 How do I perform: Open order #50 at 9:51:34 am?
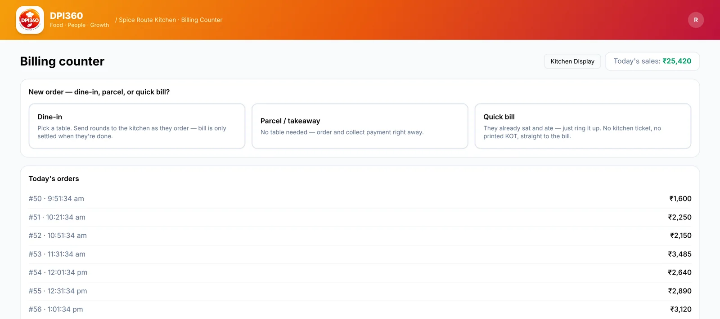pyautogui.click(x=360, y=199)
